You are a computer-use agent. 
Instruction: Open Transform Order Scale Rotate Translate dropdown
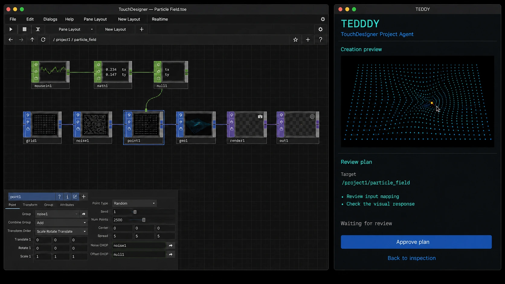(61, 231)
